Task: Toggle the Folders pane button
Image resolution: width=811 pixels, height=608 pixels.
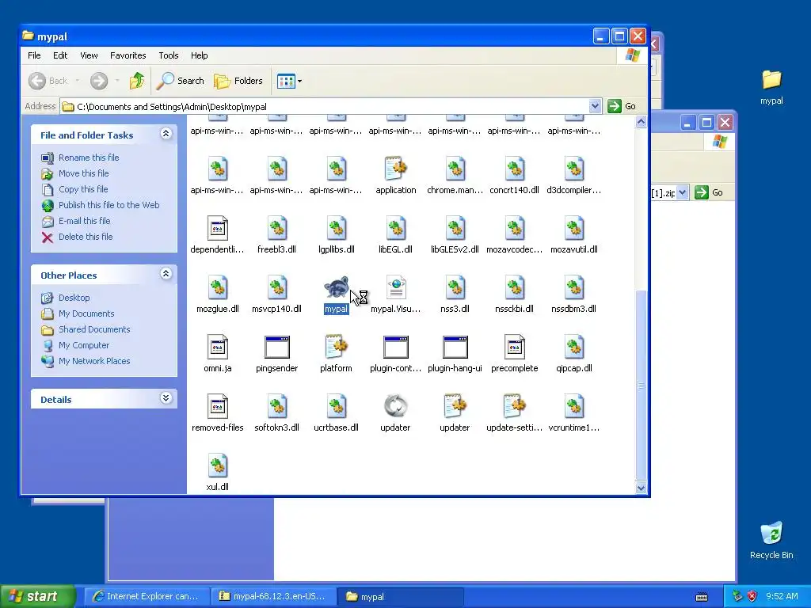Action: [238, 81]
